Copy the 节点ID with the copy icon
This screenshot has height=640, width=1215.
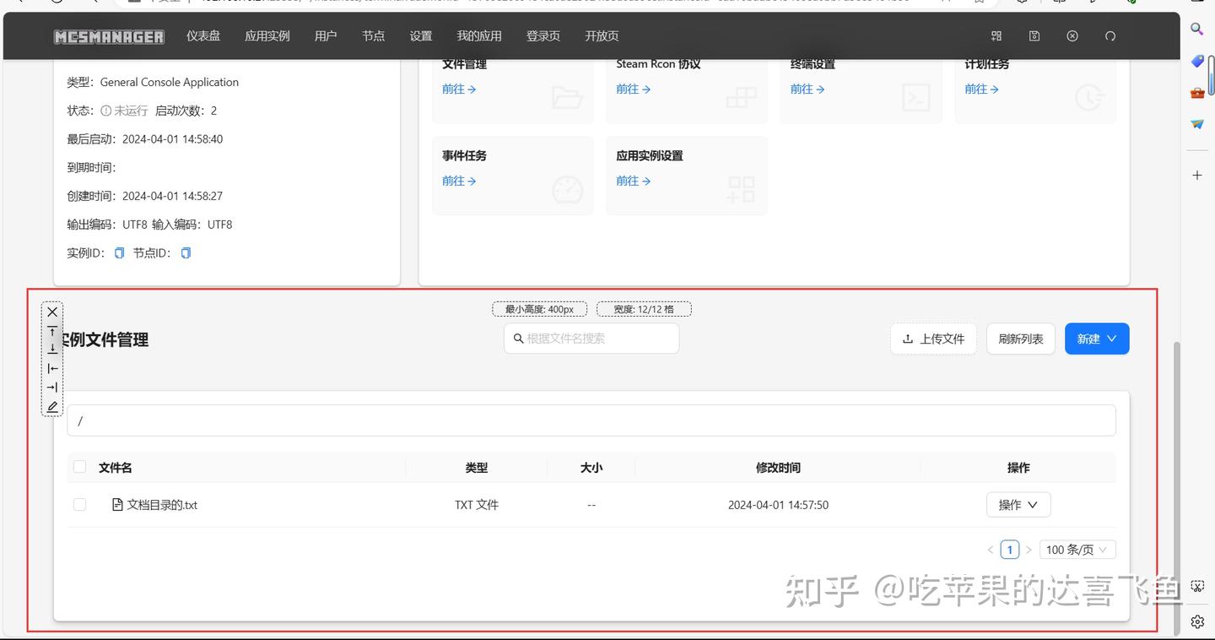(x=186, y=253)
